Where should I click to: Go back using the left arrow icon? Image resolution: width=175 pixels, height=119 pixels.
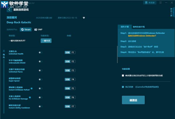tap(9, 10)
